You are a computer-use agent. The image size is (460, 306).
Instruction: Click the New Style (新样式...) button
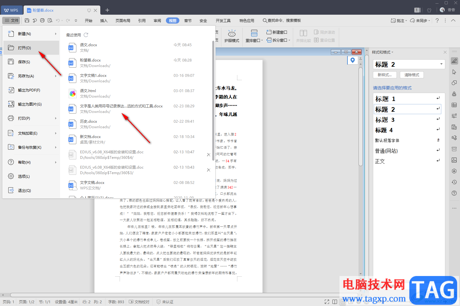click(x=385, y=75)
